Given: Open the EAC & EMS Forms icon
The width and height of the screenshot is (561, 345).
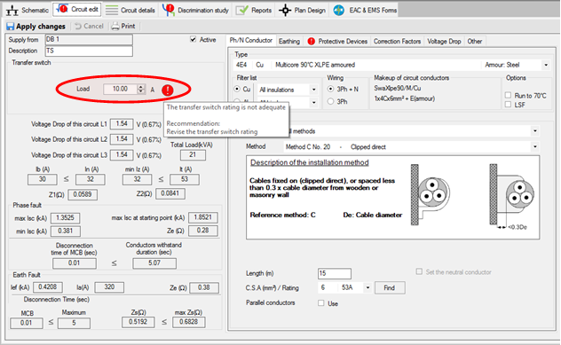Looking at the screenshot, I should tap(338, 11).
